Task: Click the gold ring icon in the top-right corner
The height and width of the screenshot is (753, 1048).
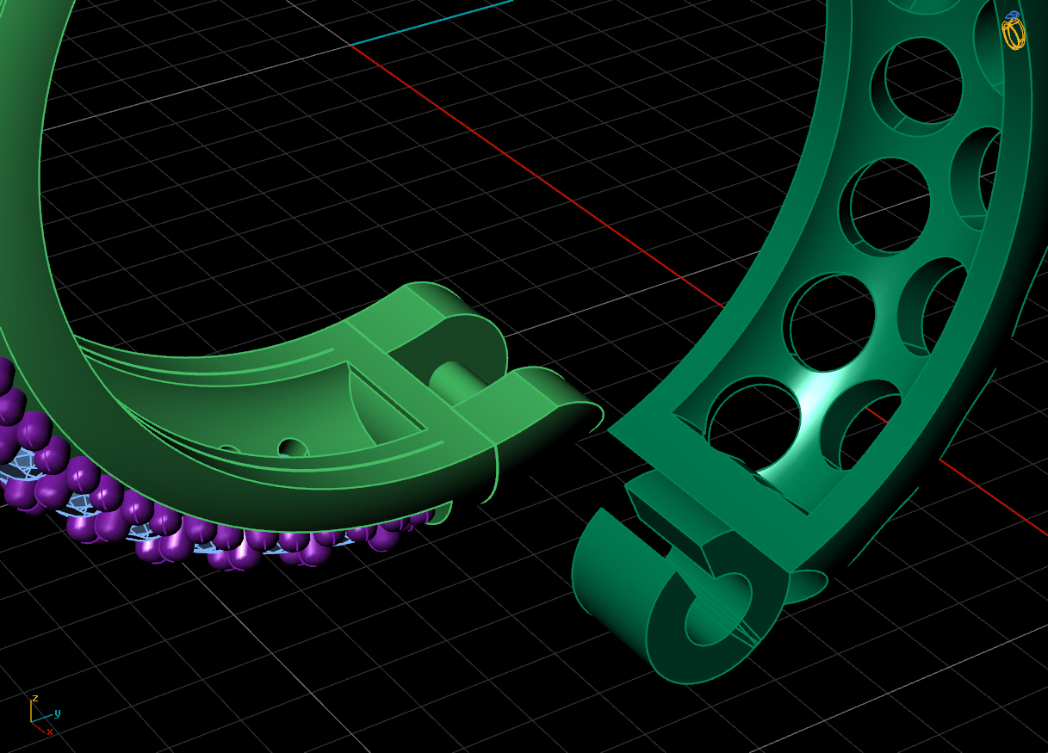Action: tap(1014, 34)
